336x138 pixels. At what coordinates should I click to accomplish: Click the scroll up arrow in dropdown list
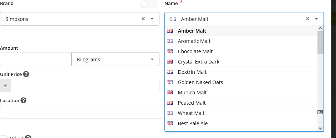(x=321, y=28)
